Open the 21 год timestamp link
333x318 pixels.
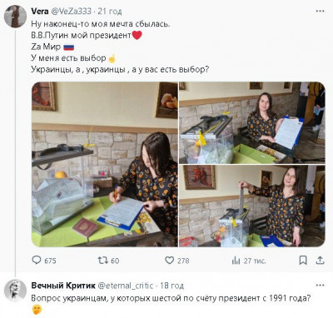pyautogui.click(x=110, y=12)
